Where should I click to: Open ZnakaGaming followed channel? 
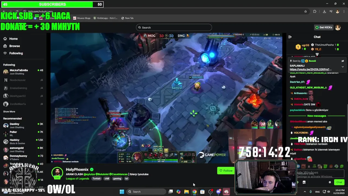[x=23, y=88]
